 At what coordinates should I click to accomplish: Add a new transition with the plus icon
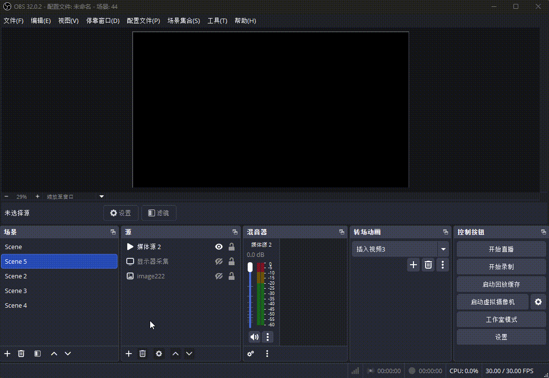point(413,264)
